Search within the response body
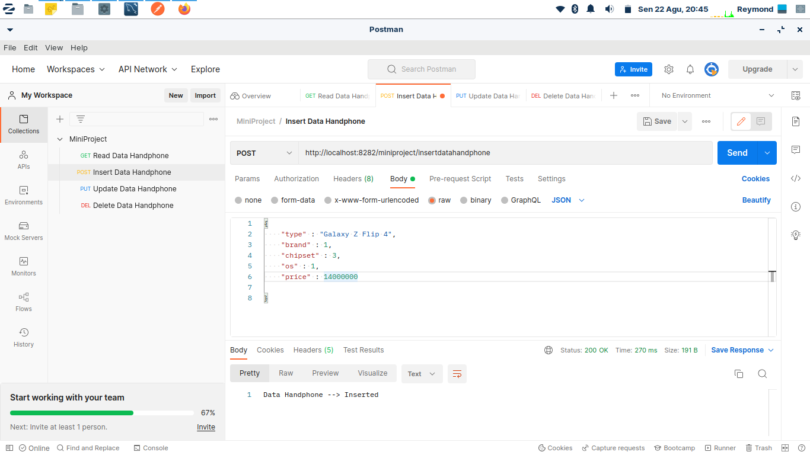The image size is (810, 455). point(763,374)
